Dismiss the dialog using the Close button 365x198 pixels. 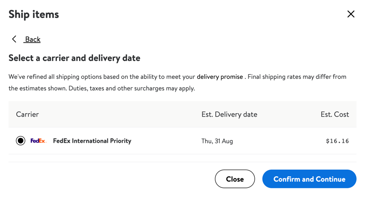(235, 179)
